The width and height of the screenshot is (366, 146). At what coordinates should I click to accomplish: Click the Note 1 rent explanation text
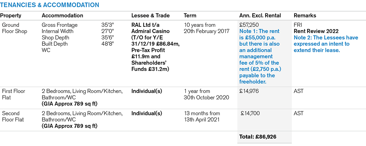click(x=260, y=56)
